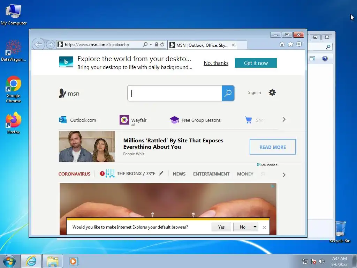Click the shopping cart shortcut icon
Image resolution: width=357 pixels, height=268 pixels.
coord(248,120)
